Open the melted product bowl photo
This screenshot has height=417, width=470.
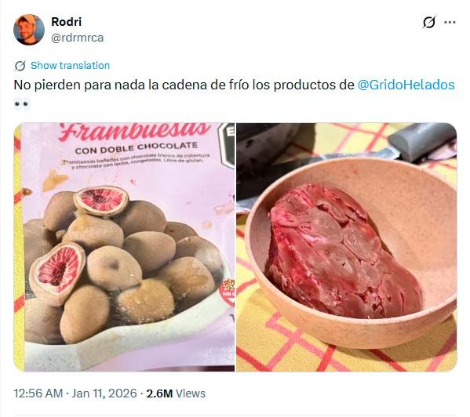coord(347,247)
